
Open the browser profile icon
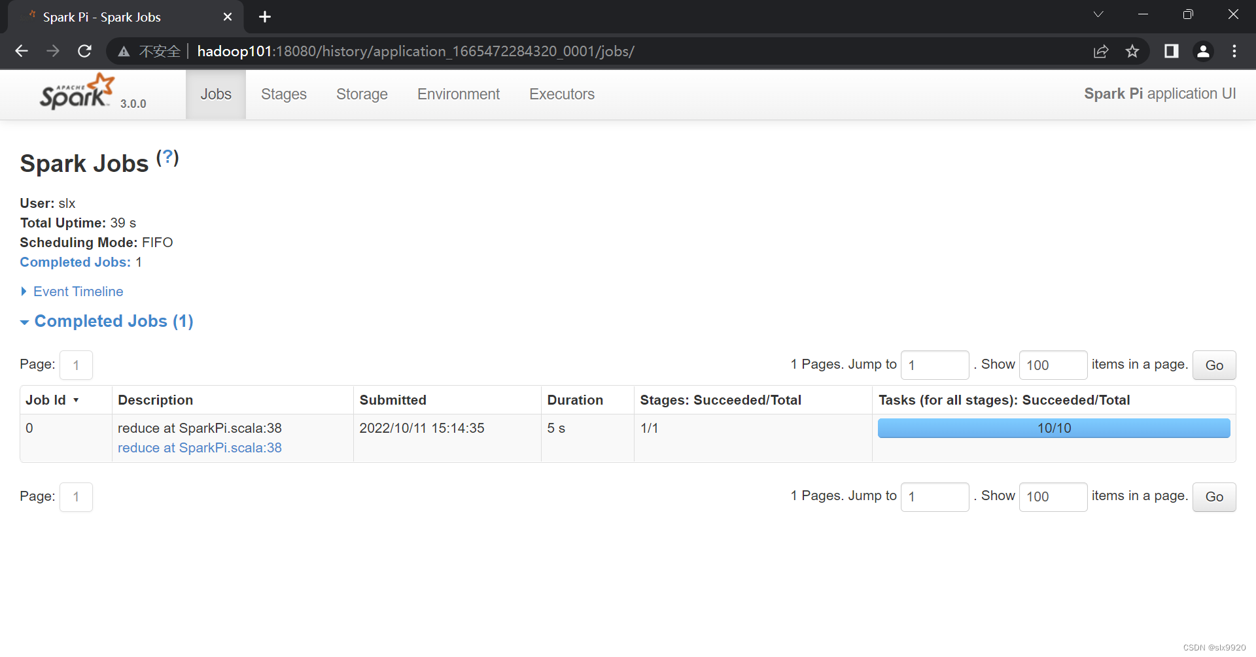coord(1203,51)
